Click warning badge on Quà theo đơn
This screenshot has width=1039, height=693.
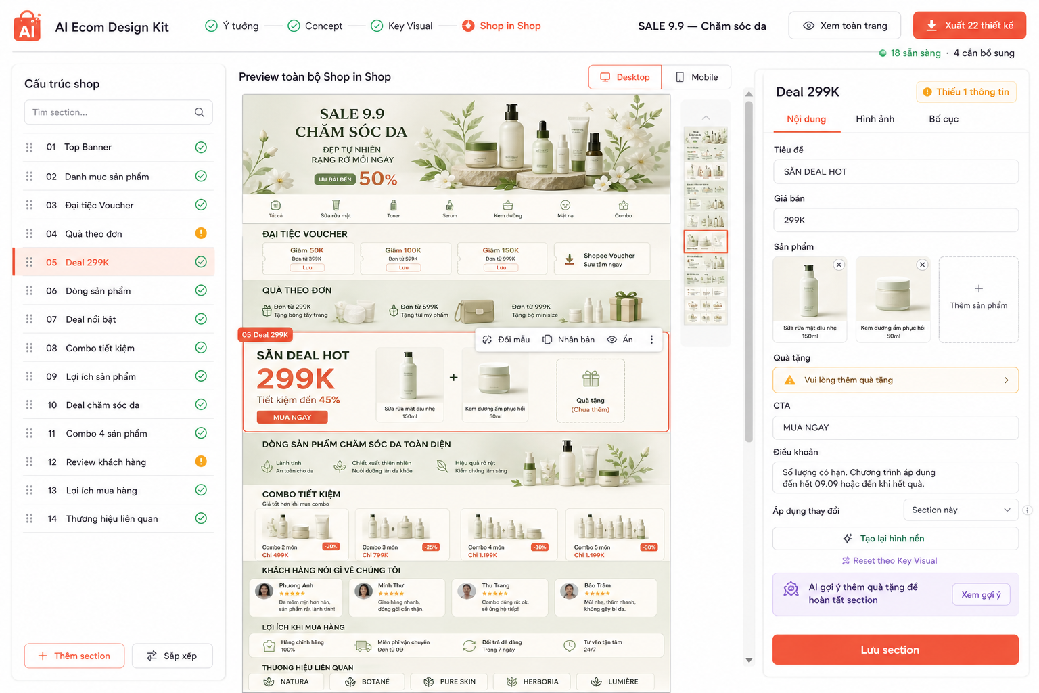[x=201, y=233]
